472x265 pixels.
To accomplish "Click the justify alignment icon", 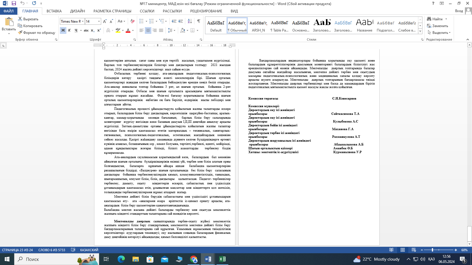I will (161, 30).
